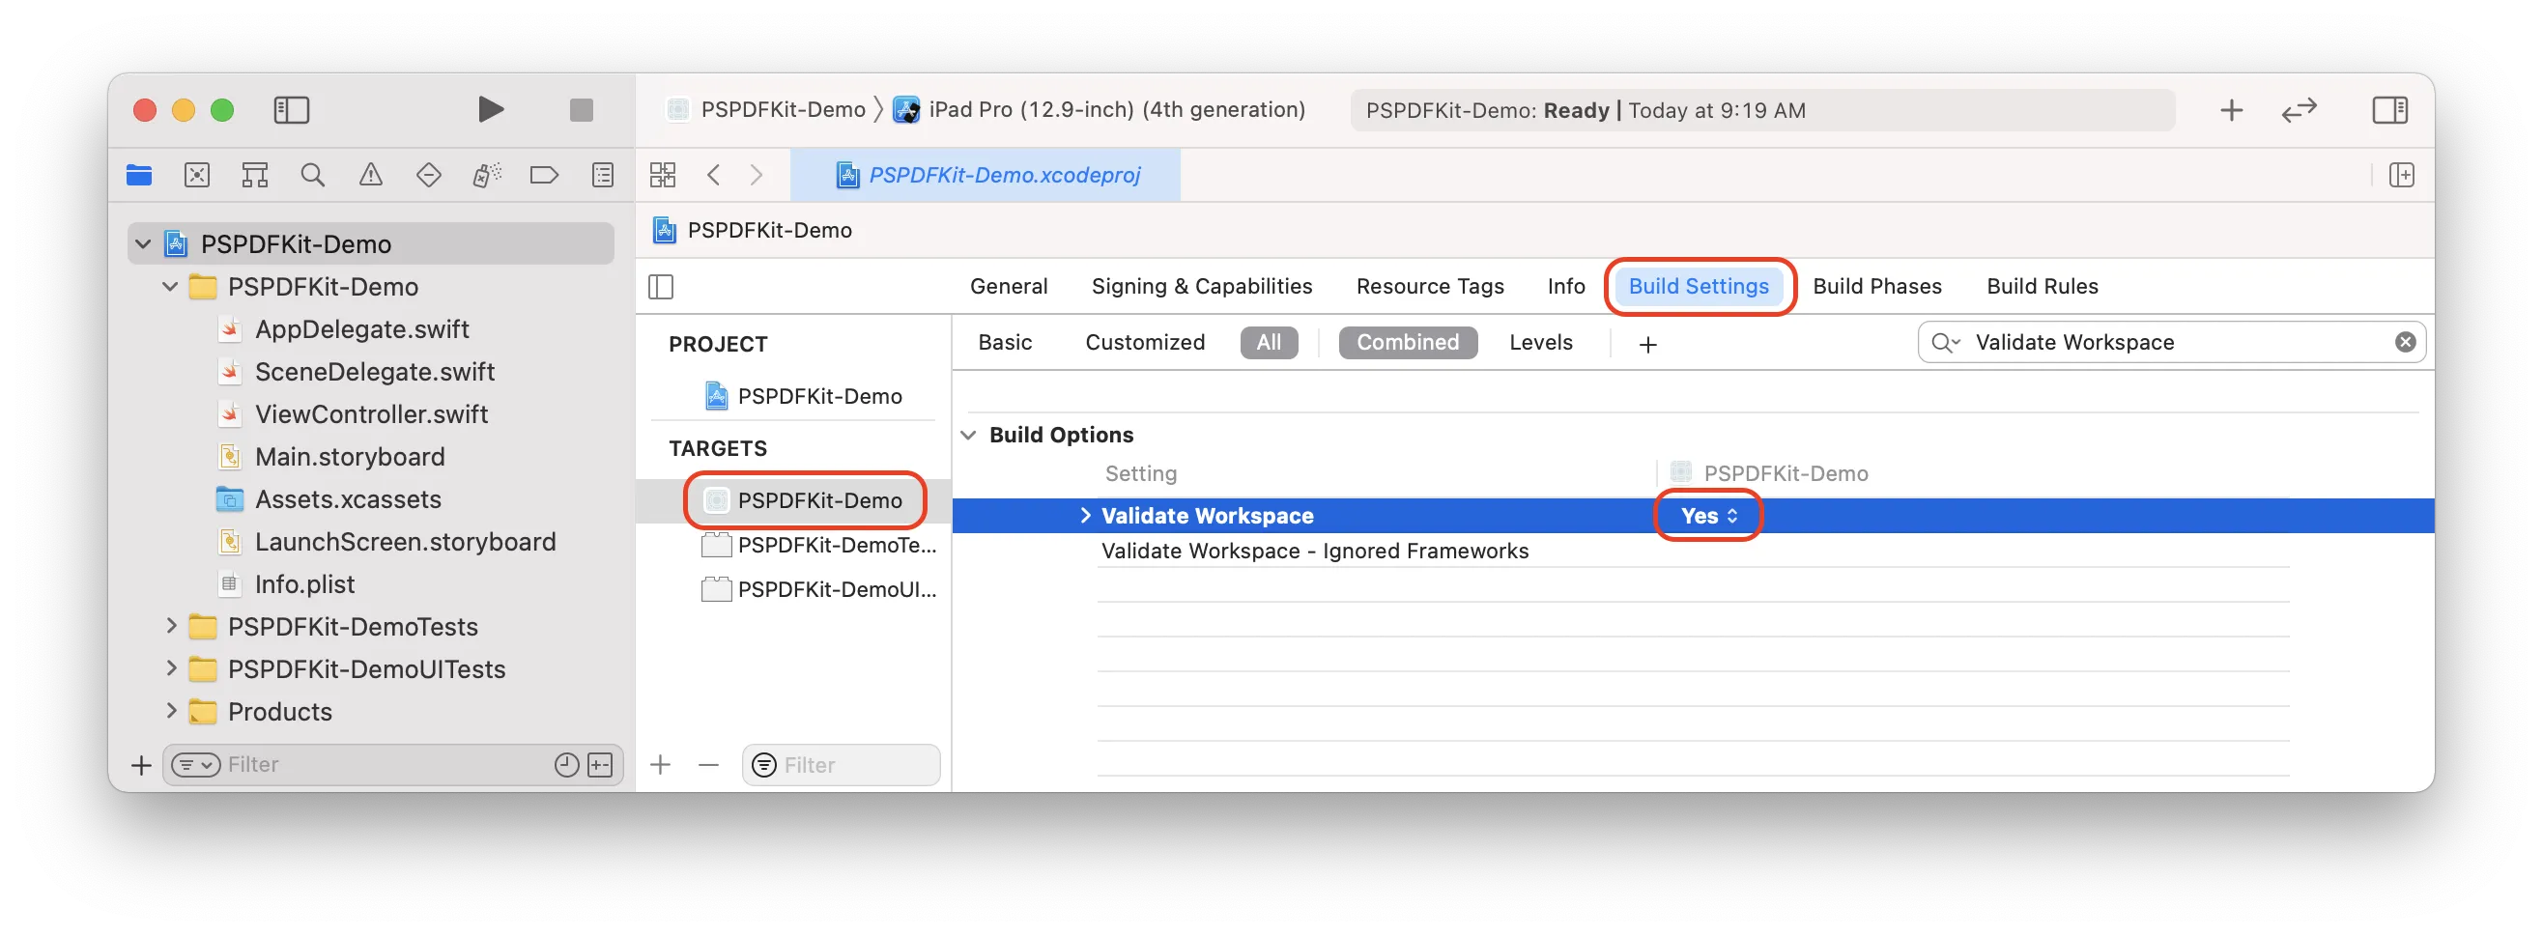Image resolution: width=2543 pixels, height=935 pixels.
Task: Add a build setting with plus button
Action: (1646, 345)
